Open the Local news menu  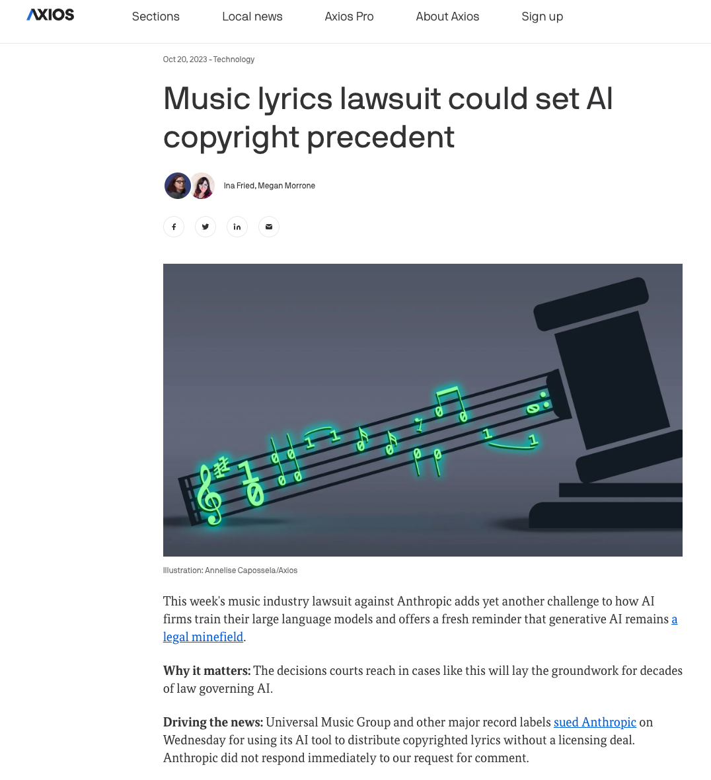point(252,17)
